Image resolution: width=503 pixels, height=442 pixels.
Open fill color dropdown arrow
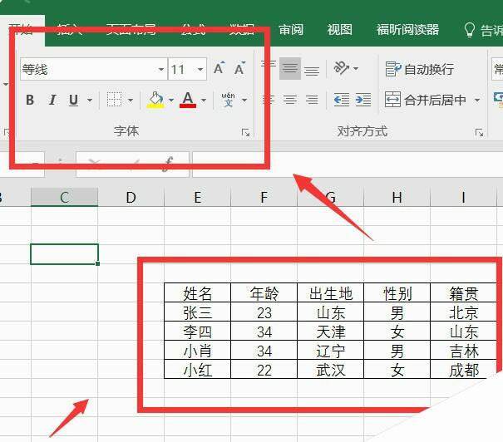(x=171, y=101)
